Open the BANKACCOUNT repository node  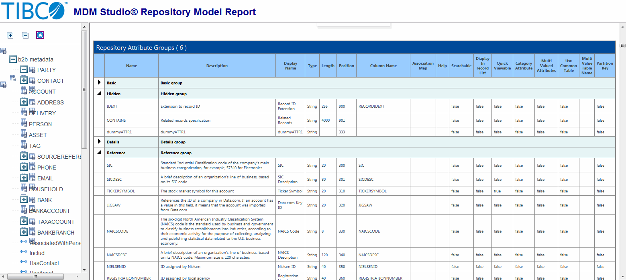(x=49, y=211)
